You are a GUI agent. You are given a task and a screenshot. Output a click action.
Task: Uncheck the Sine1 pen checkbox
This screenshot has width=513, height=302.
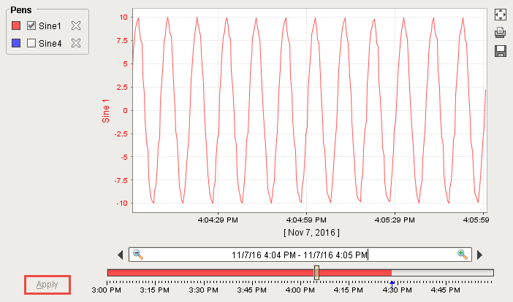coord(31,26)
